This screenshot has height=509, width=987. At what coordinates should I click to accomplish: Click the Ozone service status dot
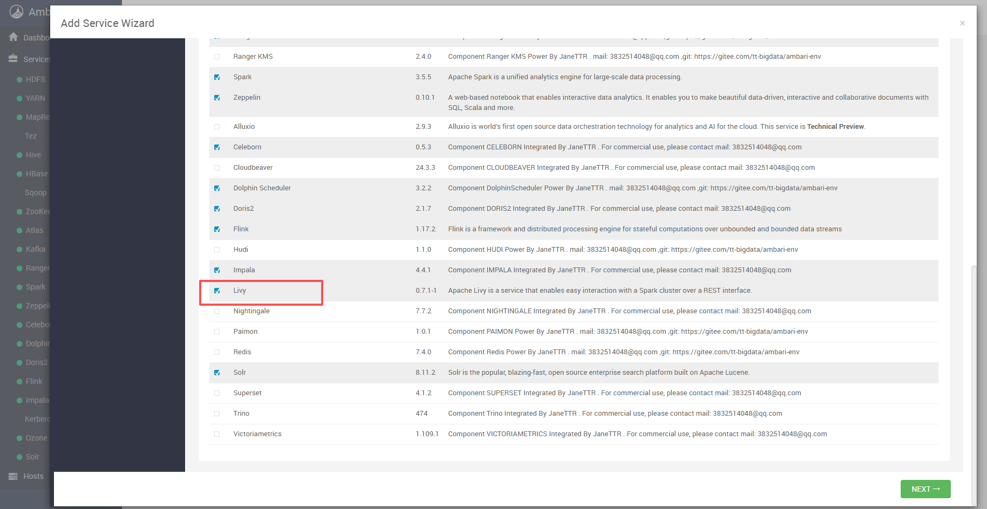click(19, 438)
